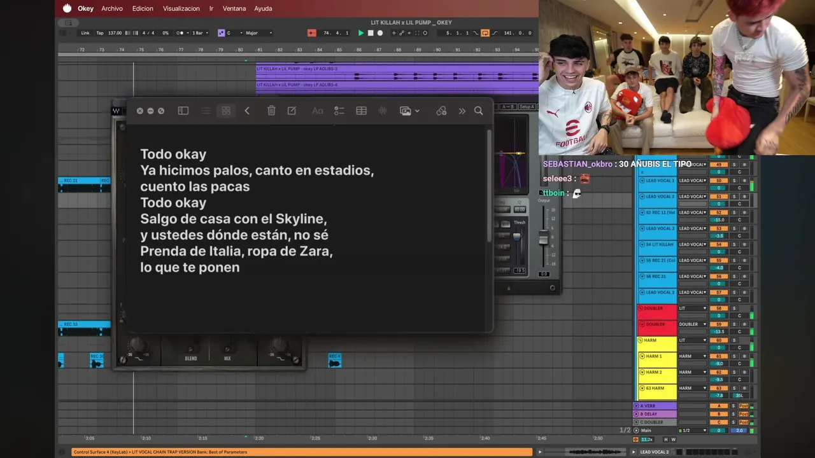Open the Edicion menu
This screenshot has width=815, height=458.
(x=143, y=8)
